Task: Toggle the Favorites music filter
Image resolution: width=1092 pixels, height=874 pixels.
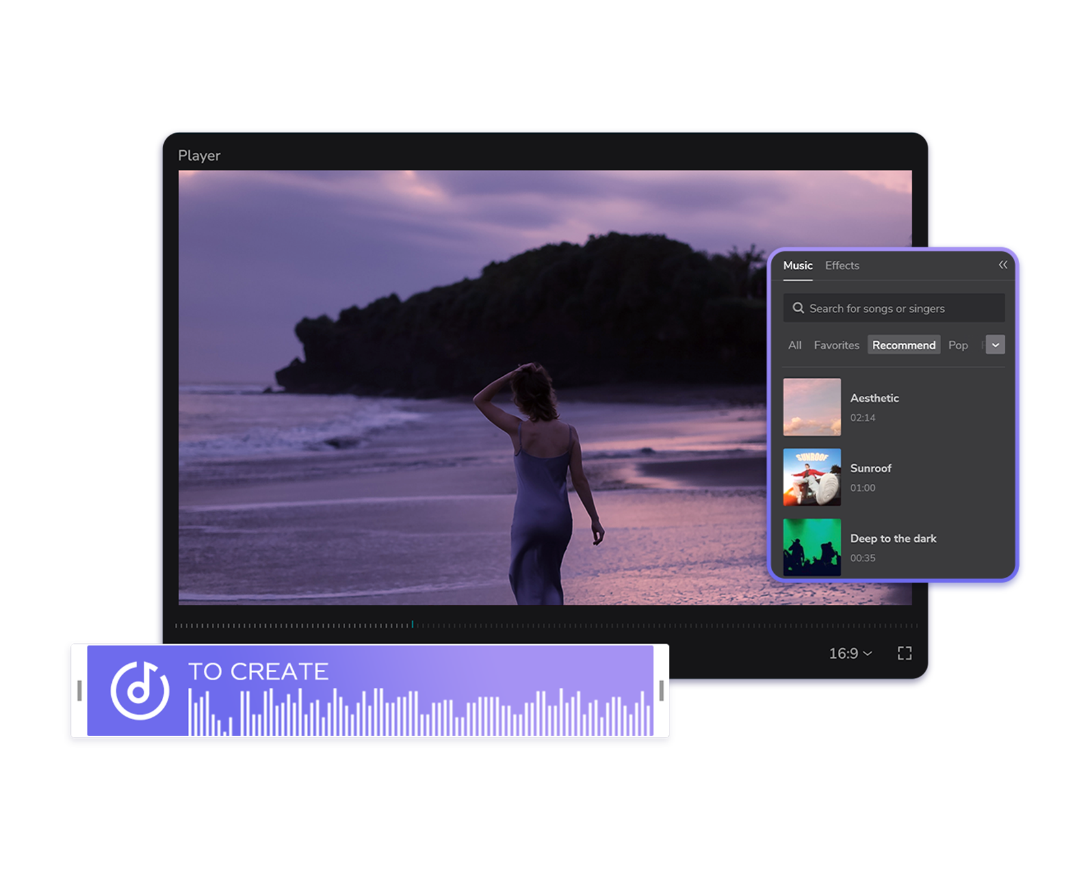Action: click(x=836, y=345)
